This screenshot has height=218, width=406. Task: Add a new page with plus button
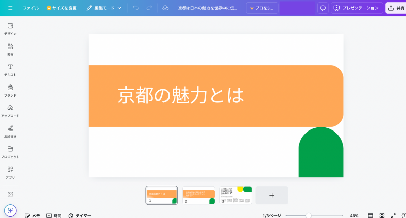[272, 195]
